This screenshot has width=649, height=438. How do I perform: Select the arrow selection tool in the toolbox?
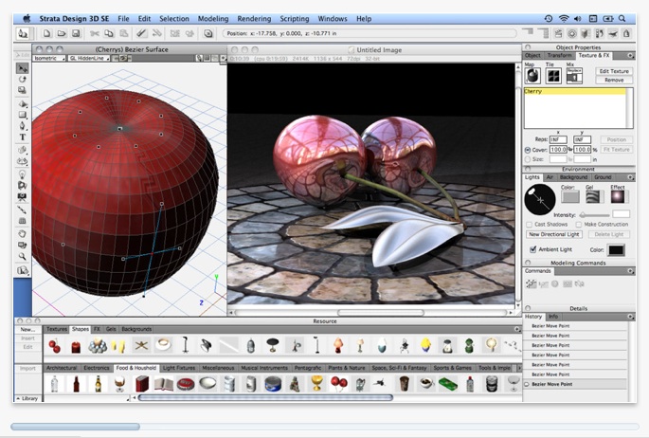click(x=22, y=68)
